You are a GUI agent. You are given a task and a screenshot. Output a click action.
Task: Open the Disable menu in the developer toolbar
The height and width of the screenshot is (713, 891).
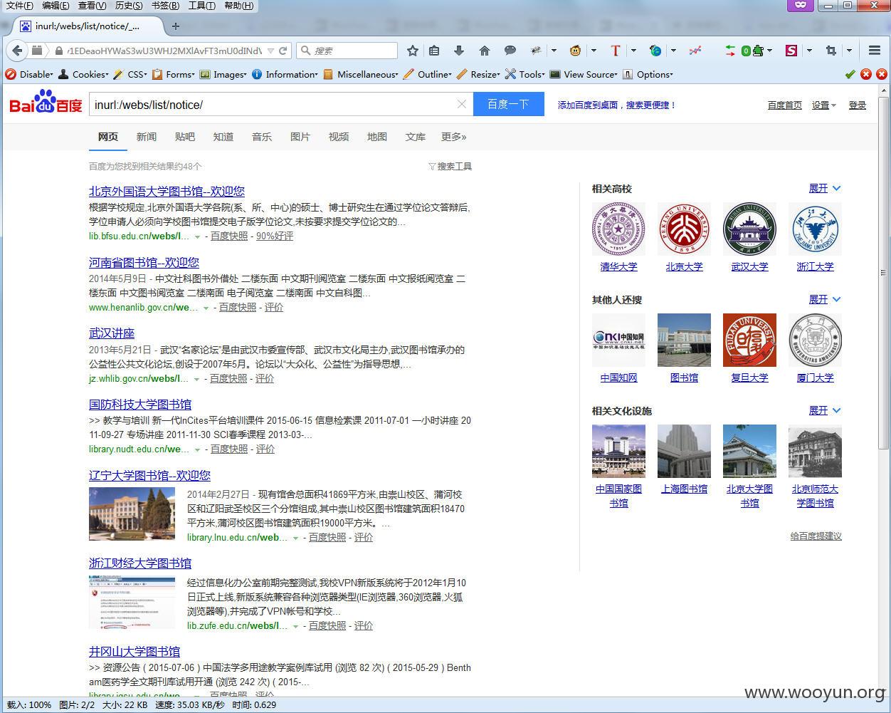tap(28, 74)
